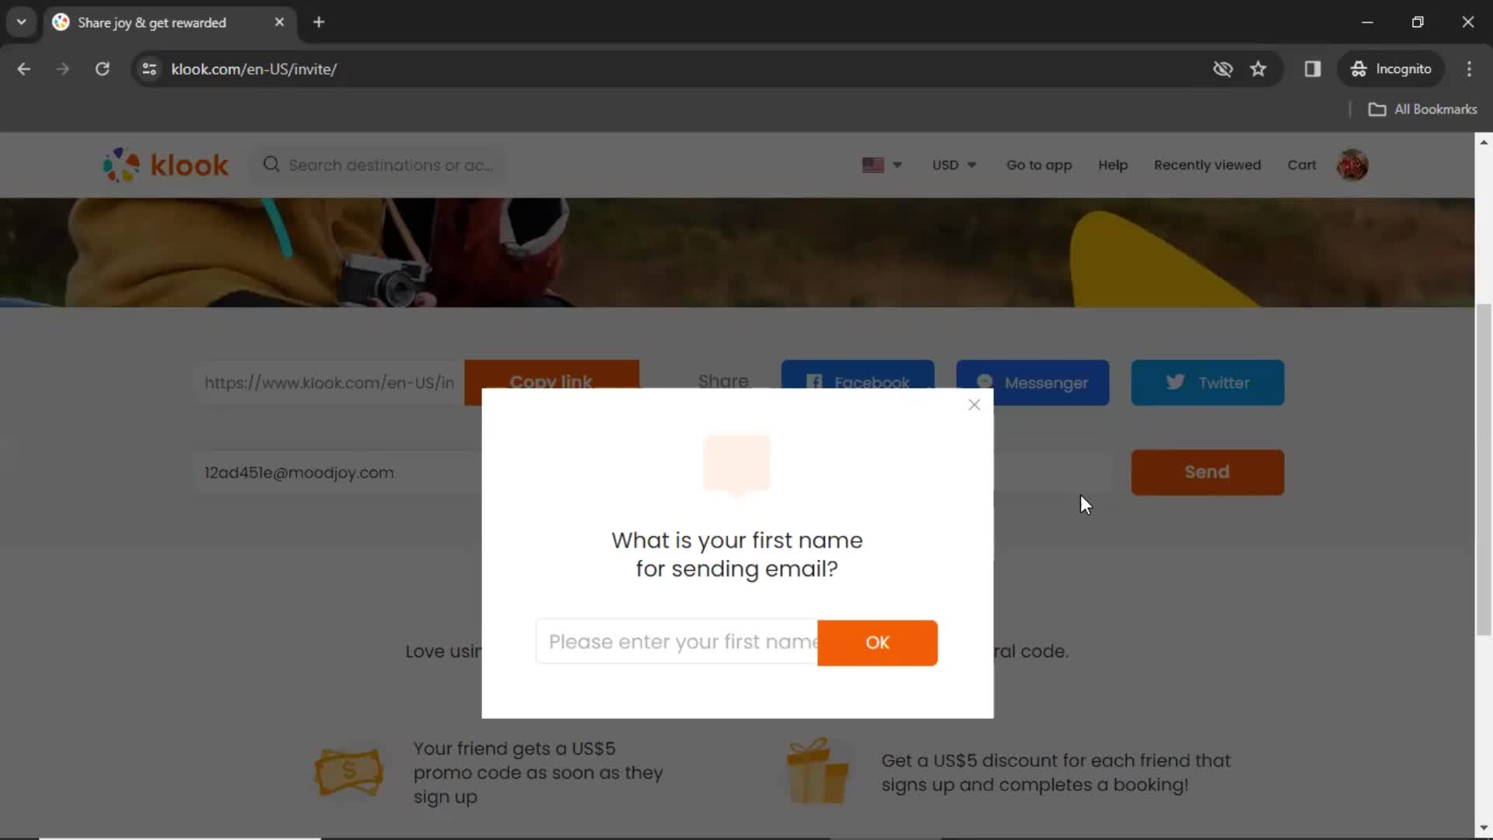Enter your first name in the input field
The height and width of the screenshot is (840, 1493).
(679, 642)
